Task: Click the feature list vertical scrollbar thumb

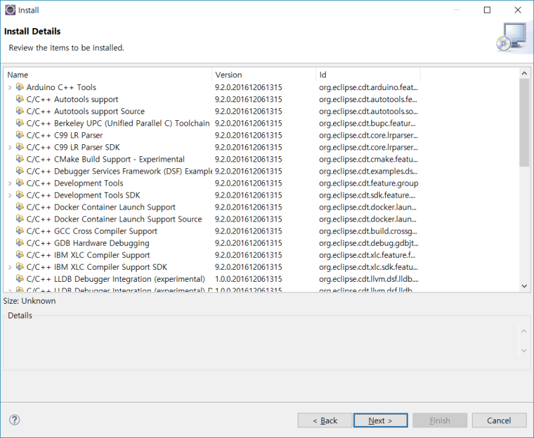Action: point(525,123)
